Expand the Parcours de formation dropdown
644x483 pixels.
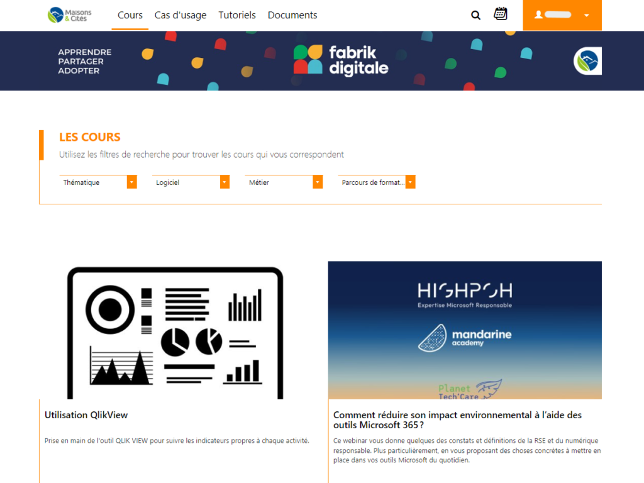point(376,182)
